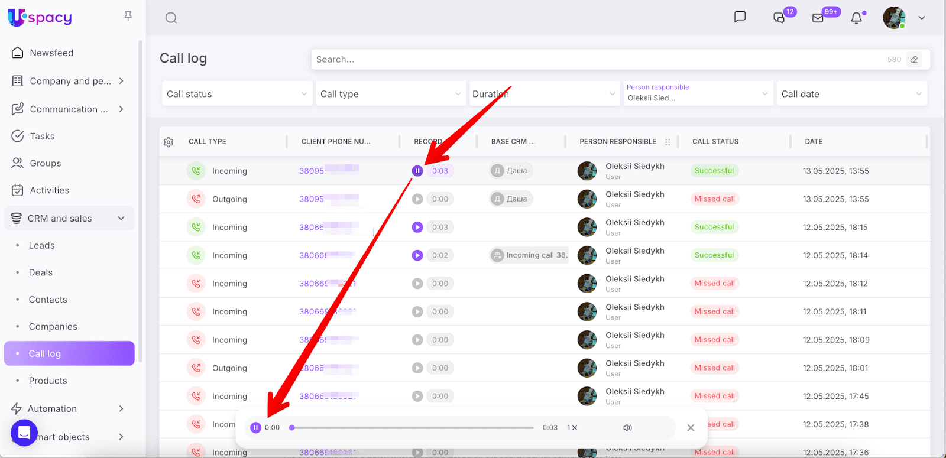Go to Newsfeed in the sidebar

coord(51,53)
